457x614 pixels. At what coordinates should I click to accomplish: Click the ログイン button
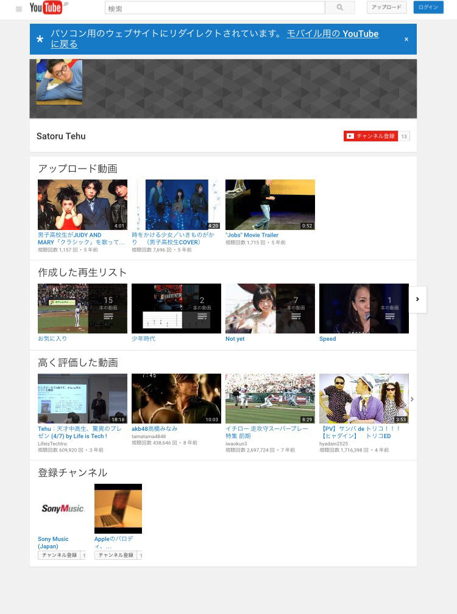pos(428,7)
